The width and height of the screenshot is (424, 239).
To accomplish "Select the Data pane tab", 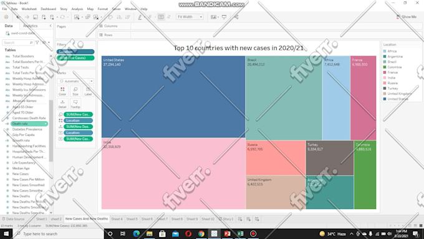I will pos(9,26).
